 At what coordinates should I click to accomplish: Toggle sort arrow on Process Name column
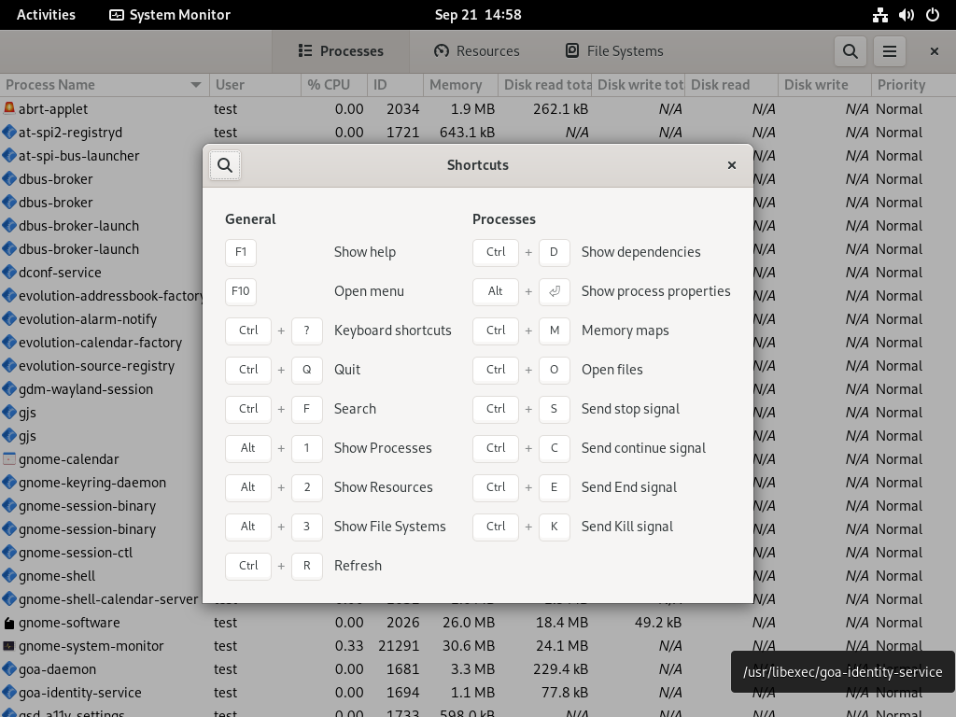[196, 85]
